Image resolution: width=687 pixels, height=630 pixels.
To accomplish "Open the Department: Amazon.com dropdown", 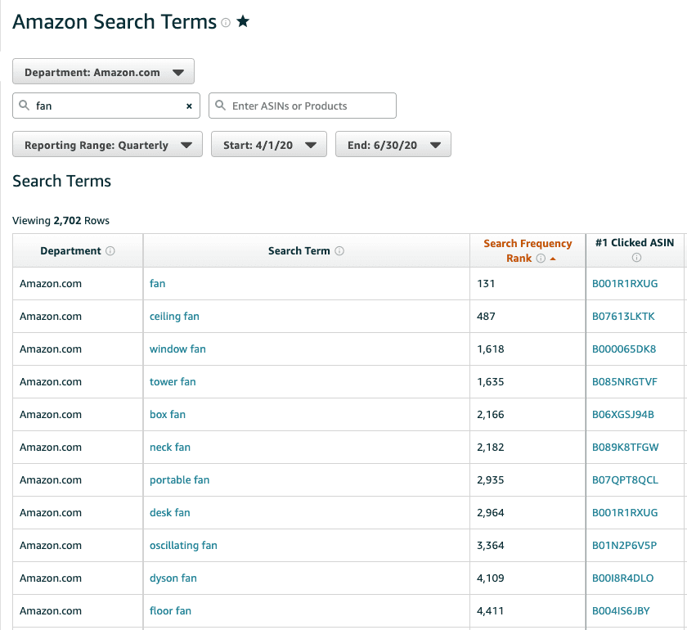I will tap(103, 72).
